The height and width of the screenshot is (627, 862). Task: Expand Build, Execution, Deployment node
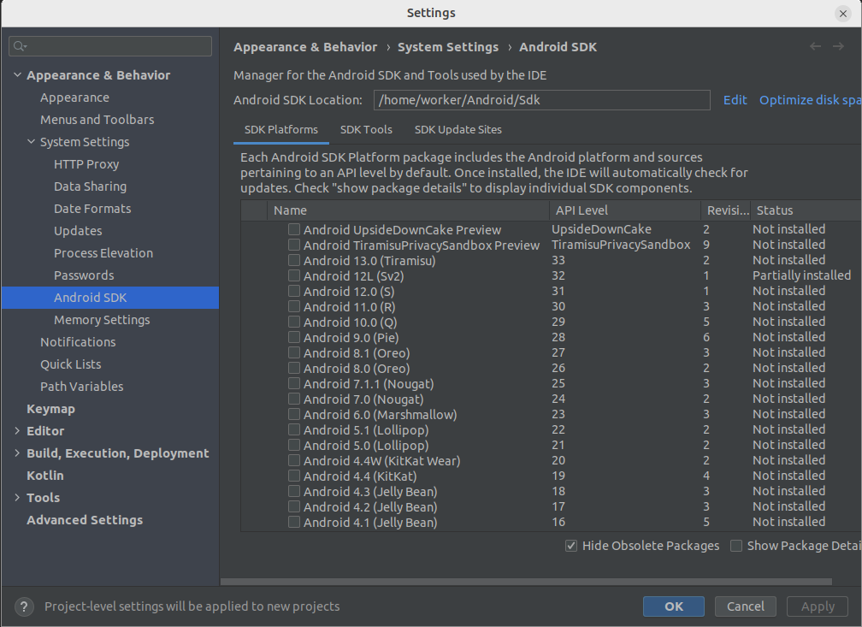[18, 453]
